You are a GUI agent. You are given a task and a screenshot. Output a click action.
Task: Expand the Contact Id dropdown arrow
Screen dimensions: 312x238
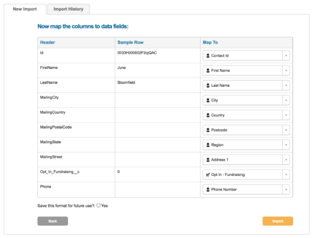point(286,56)
